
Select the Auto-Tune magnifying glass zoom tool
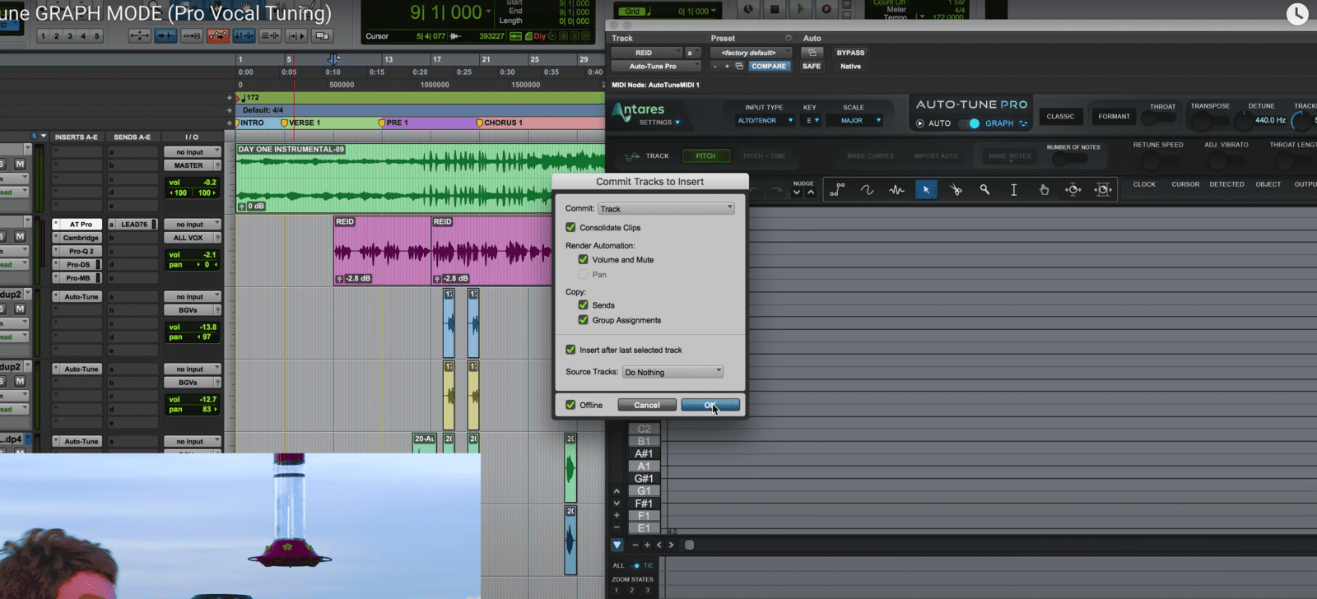(x=984, y=190)
